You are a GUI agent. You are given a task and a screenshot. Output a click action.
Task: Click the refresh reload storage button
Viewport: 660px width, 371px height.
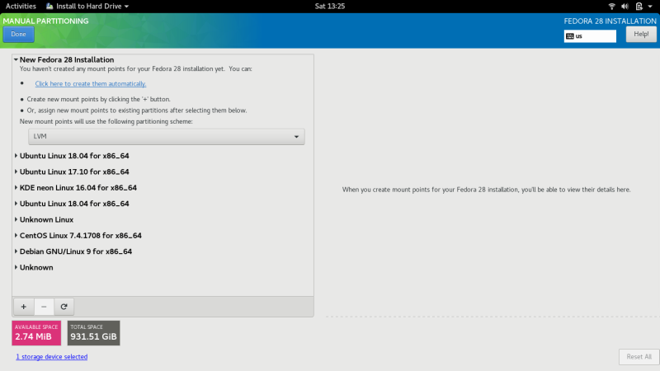(64, 307)
